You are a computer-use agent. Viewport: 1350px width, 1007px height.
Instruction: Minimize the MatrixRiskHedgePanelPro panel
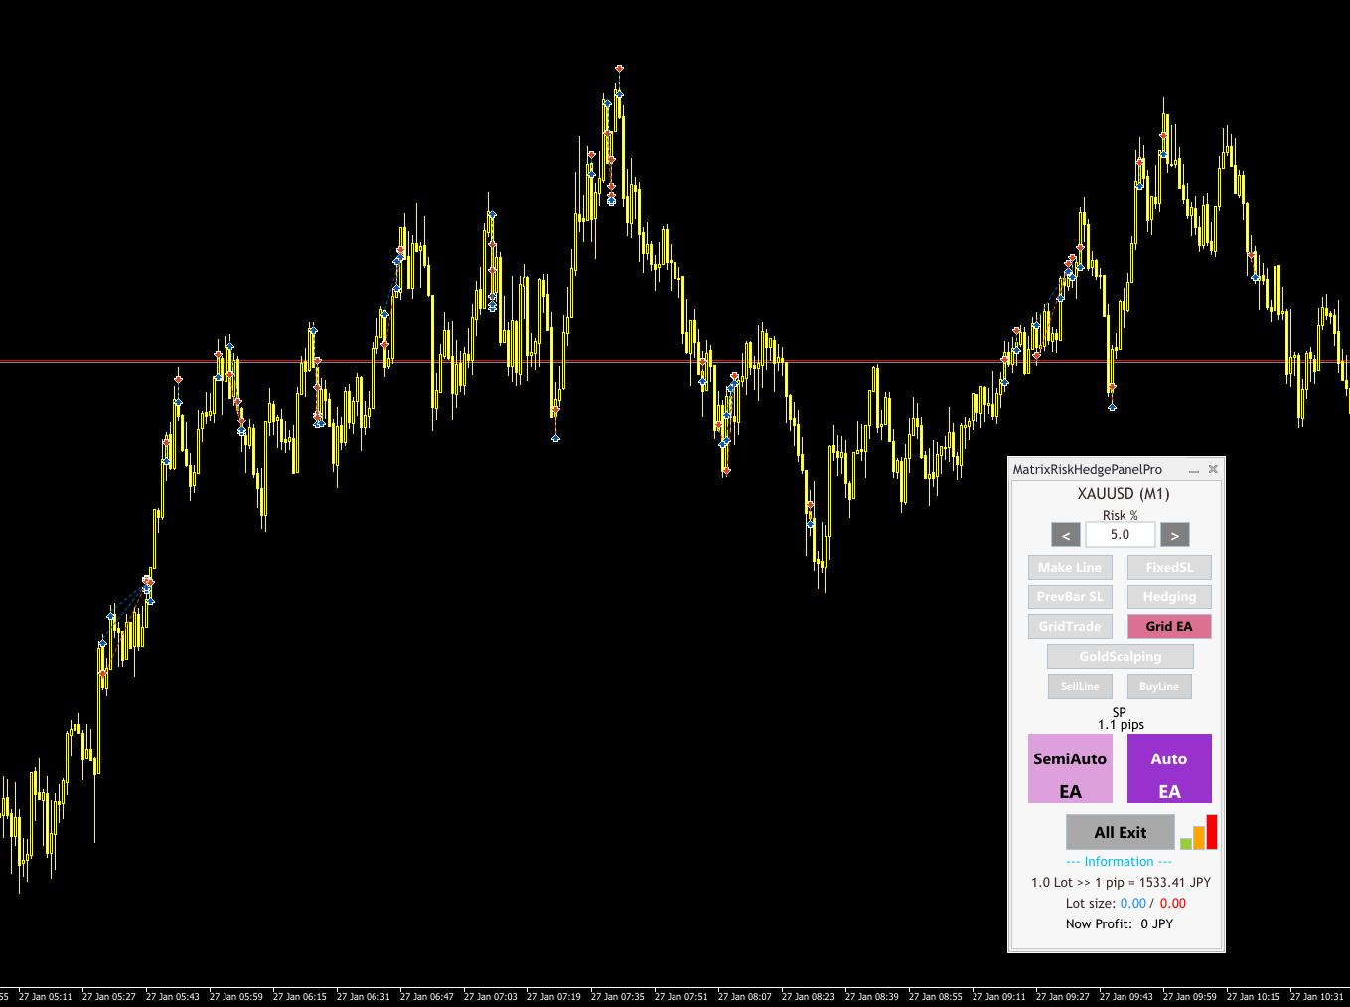1194,470
